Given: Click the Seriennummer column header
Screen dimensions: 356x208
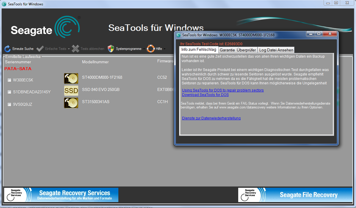Looking at the screenshot, I should tap(18, 62).
